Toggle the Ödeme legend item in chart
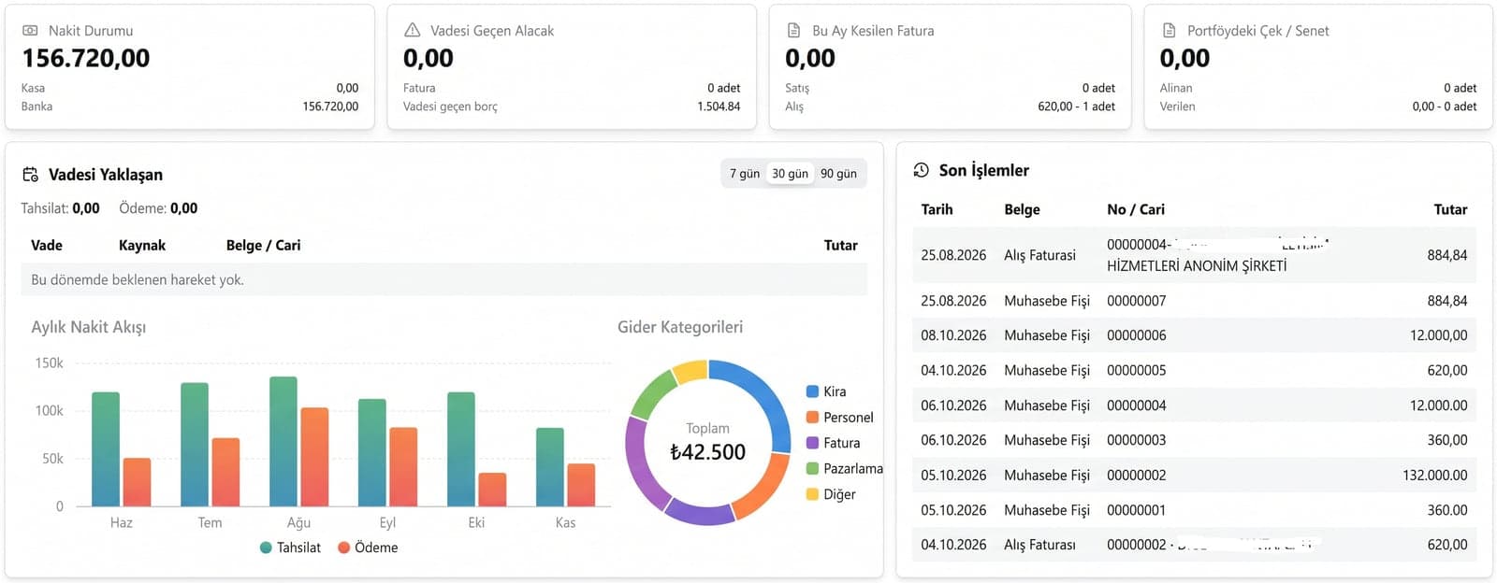The image size is (1497, 583). (368, 547)
